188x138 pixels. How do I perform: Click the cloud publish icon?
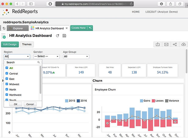(x=183, y=44)
